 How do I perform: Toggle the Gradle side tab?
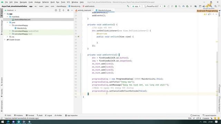(220, 13)
